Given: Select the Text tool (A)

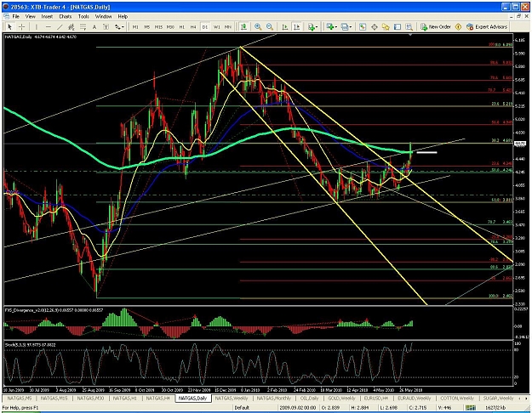Looking at the screenshot, I should (x=94, y=26).
